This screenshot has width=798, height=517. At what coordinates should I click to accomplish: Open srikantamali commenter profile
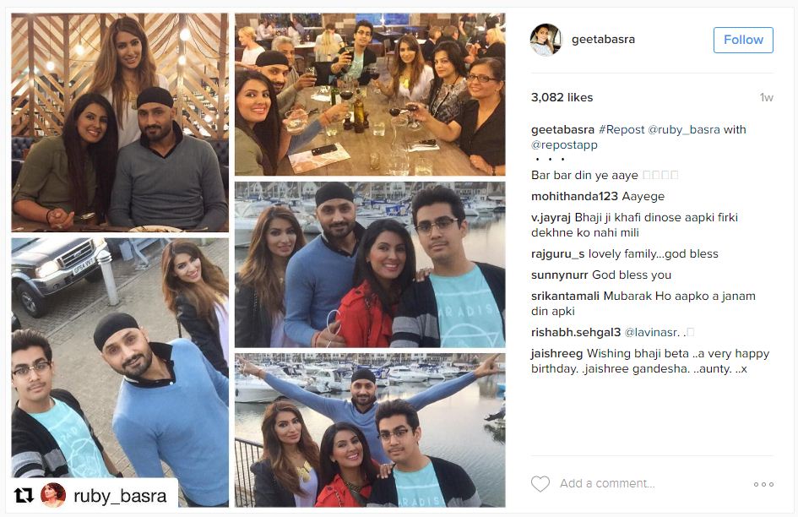566,296
